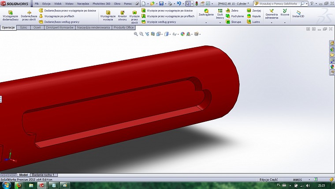Select the Wyciągnięcie wycięcia cut tool
335x189 pixels.
point(108,15)
